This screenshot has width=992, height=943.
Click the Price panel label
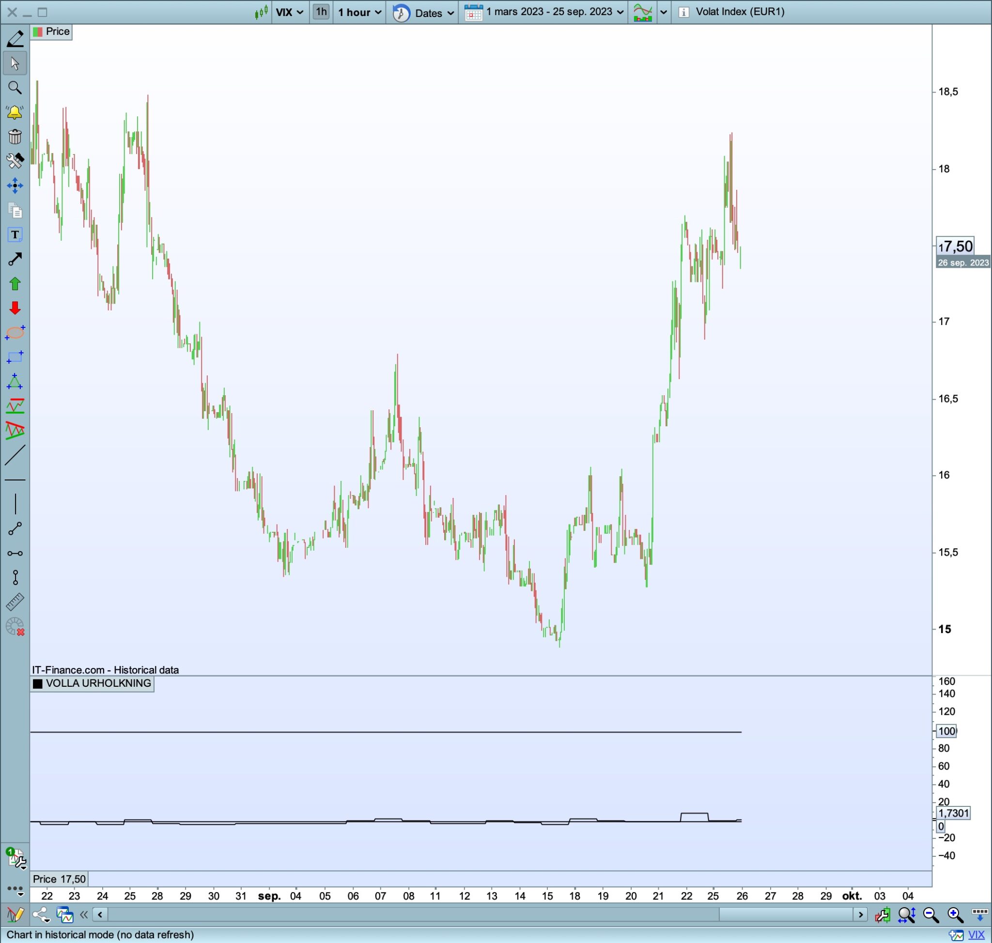pyautogui.click(x=57, y=31)
